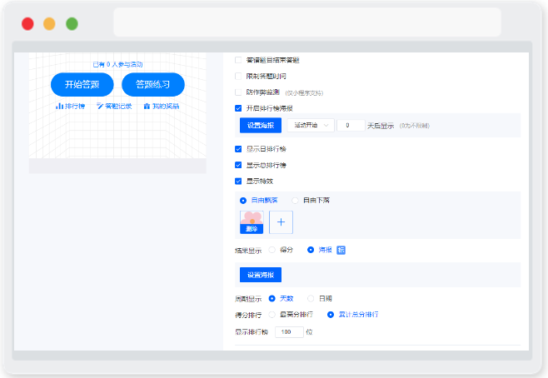Screen dimensions: 548x378
Task: Click the 得分排行 label
Action: click(248, 315)
